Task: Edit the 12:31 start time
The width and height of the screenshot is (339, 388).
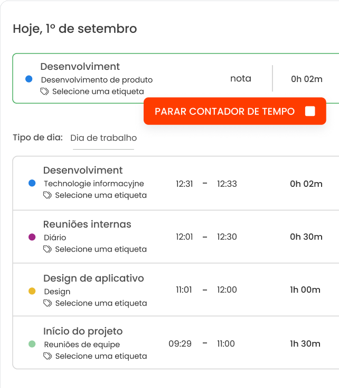Action: click(x=184, y=184)
